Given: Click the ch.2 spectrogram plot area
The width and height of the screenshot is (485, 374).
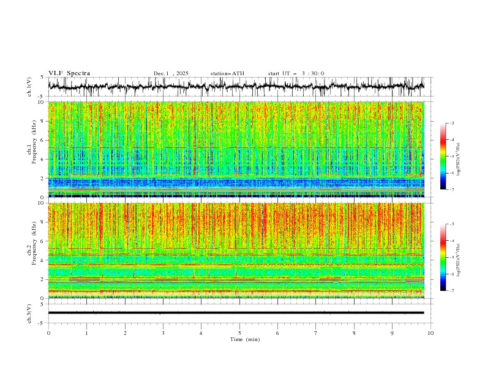Looking at the screenshot, I should coord(236,251).
